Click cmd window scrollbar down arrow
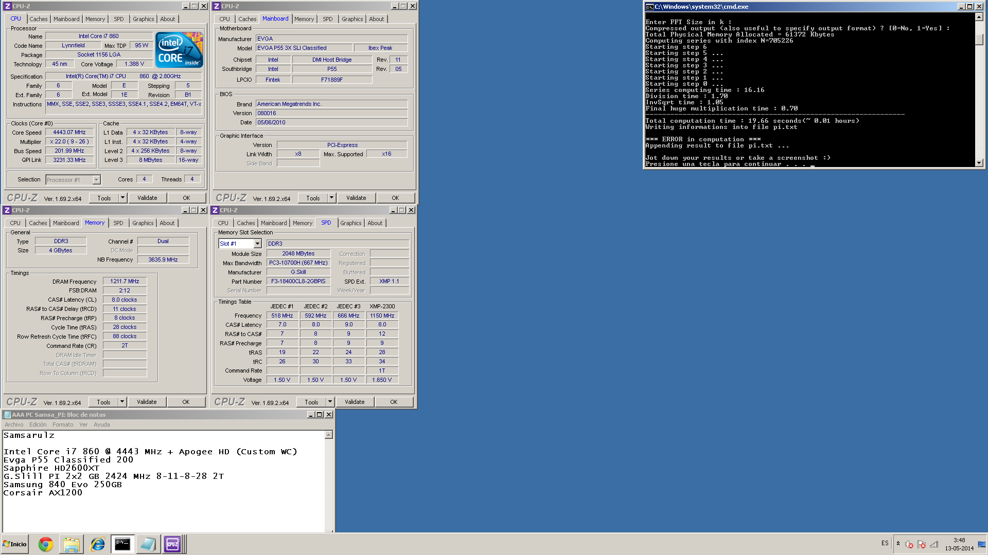 tap(979, 163)
